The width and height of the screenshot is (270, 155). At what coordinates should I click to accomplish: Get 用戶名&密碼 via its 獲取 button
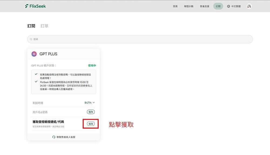point(91,112)
